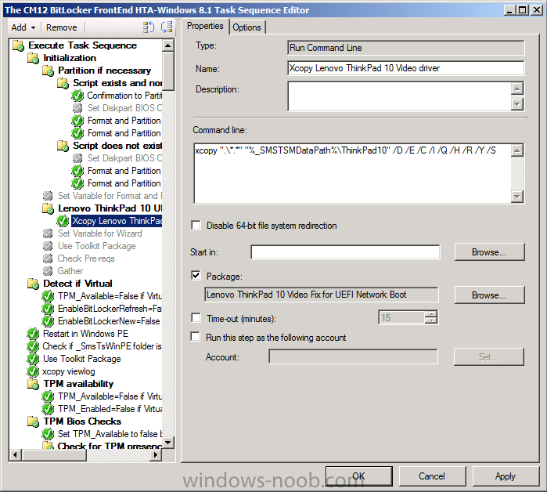Click the Description box scroll down arrow
Image resolution: width=547 pixels, height=492 pixels.
point(517,104)
